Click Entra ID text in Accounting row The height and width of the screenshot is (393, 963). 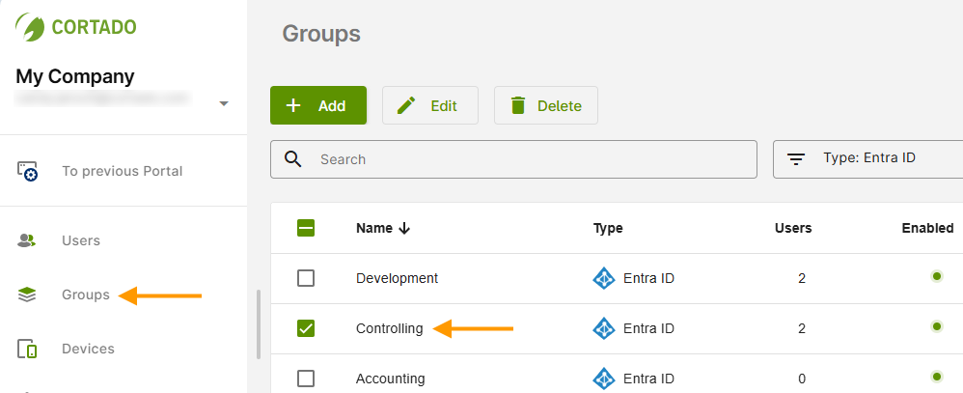pyautogui.click(x=648, y=379)
